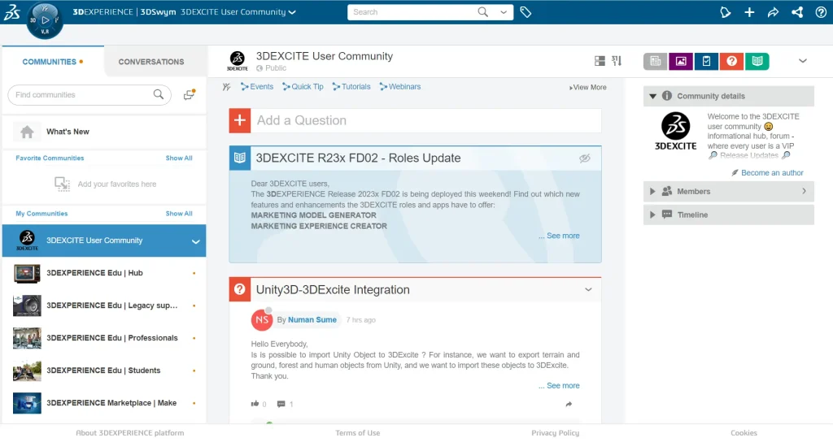The height and width of the screenshot is (442, 833).
Task: Filter by the Events tag
Action: point(257,86)
